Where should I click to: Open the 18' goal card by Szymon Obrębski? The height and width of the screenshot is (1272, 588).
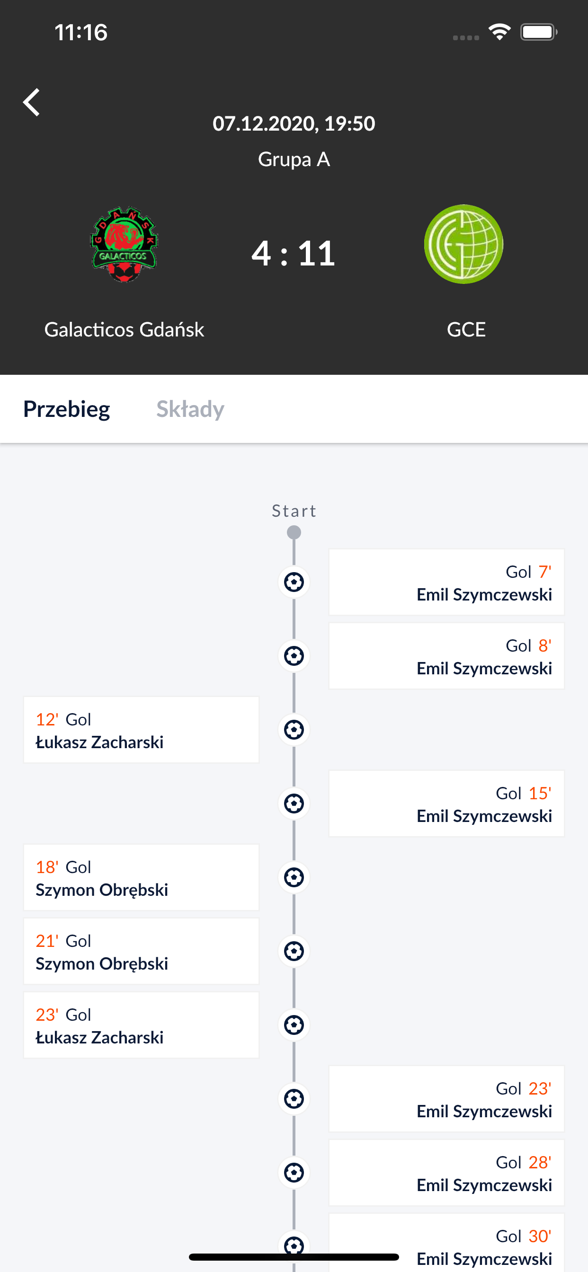141,877
